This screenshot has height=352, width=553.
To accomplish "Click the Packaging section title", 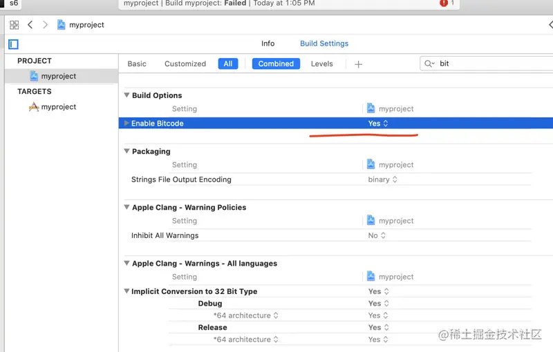I will tap(151, 151).
